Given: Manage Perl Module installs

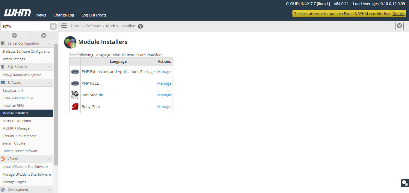Looking at the screenshot, I should (x=164, y=95).
